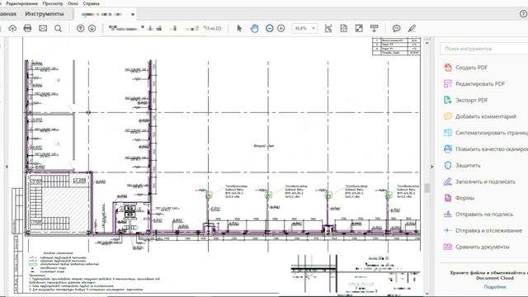
Task: Go to previous page arrow
Action: point(80,29)
